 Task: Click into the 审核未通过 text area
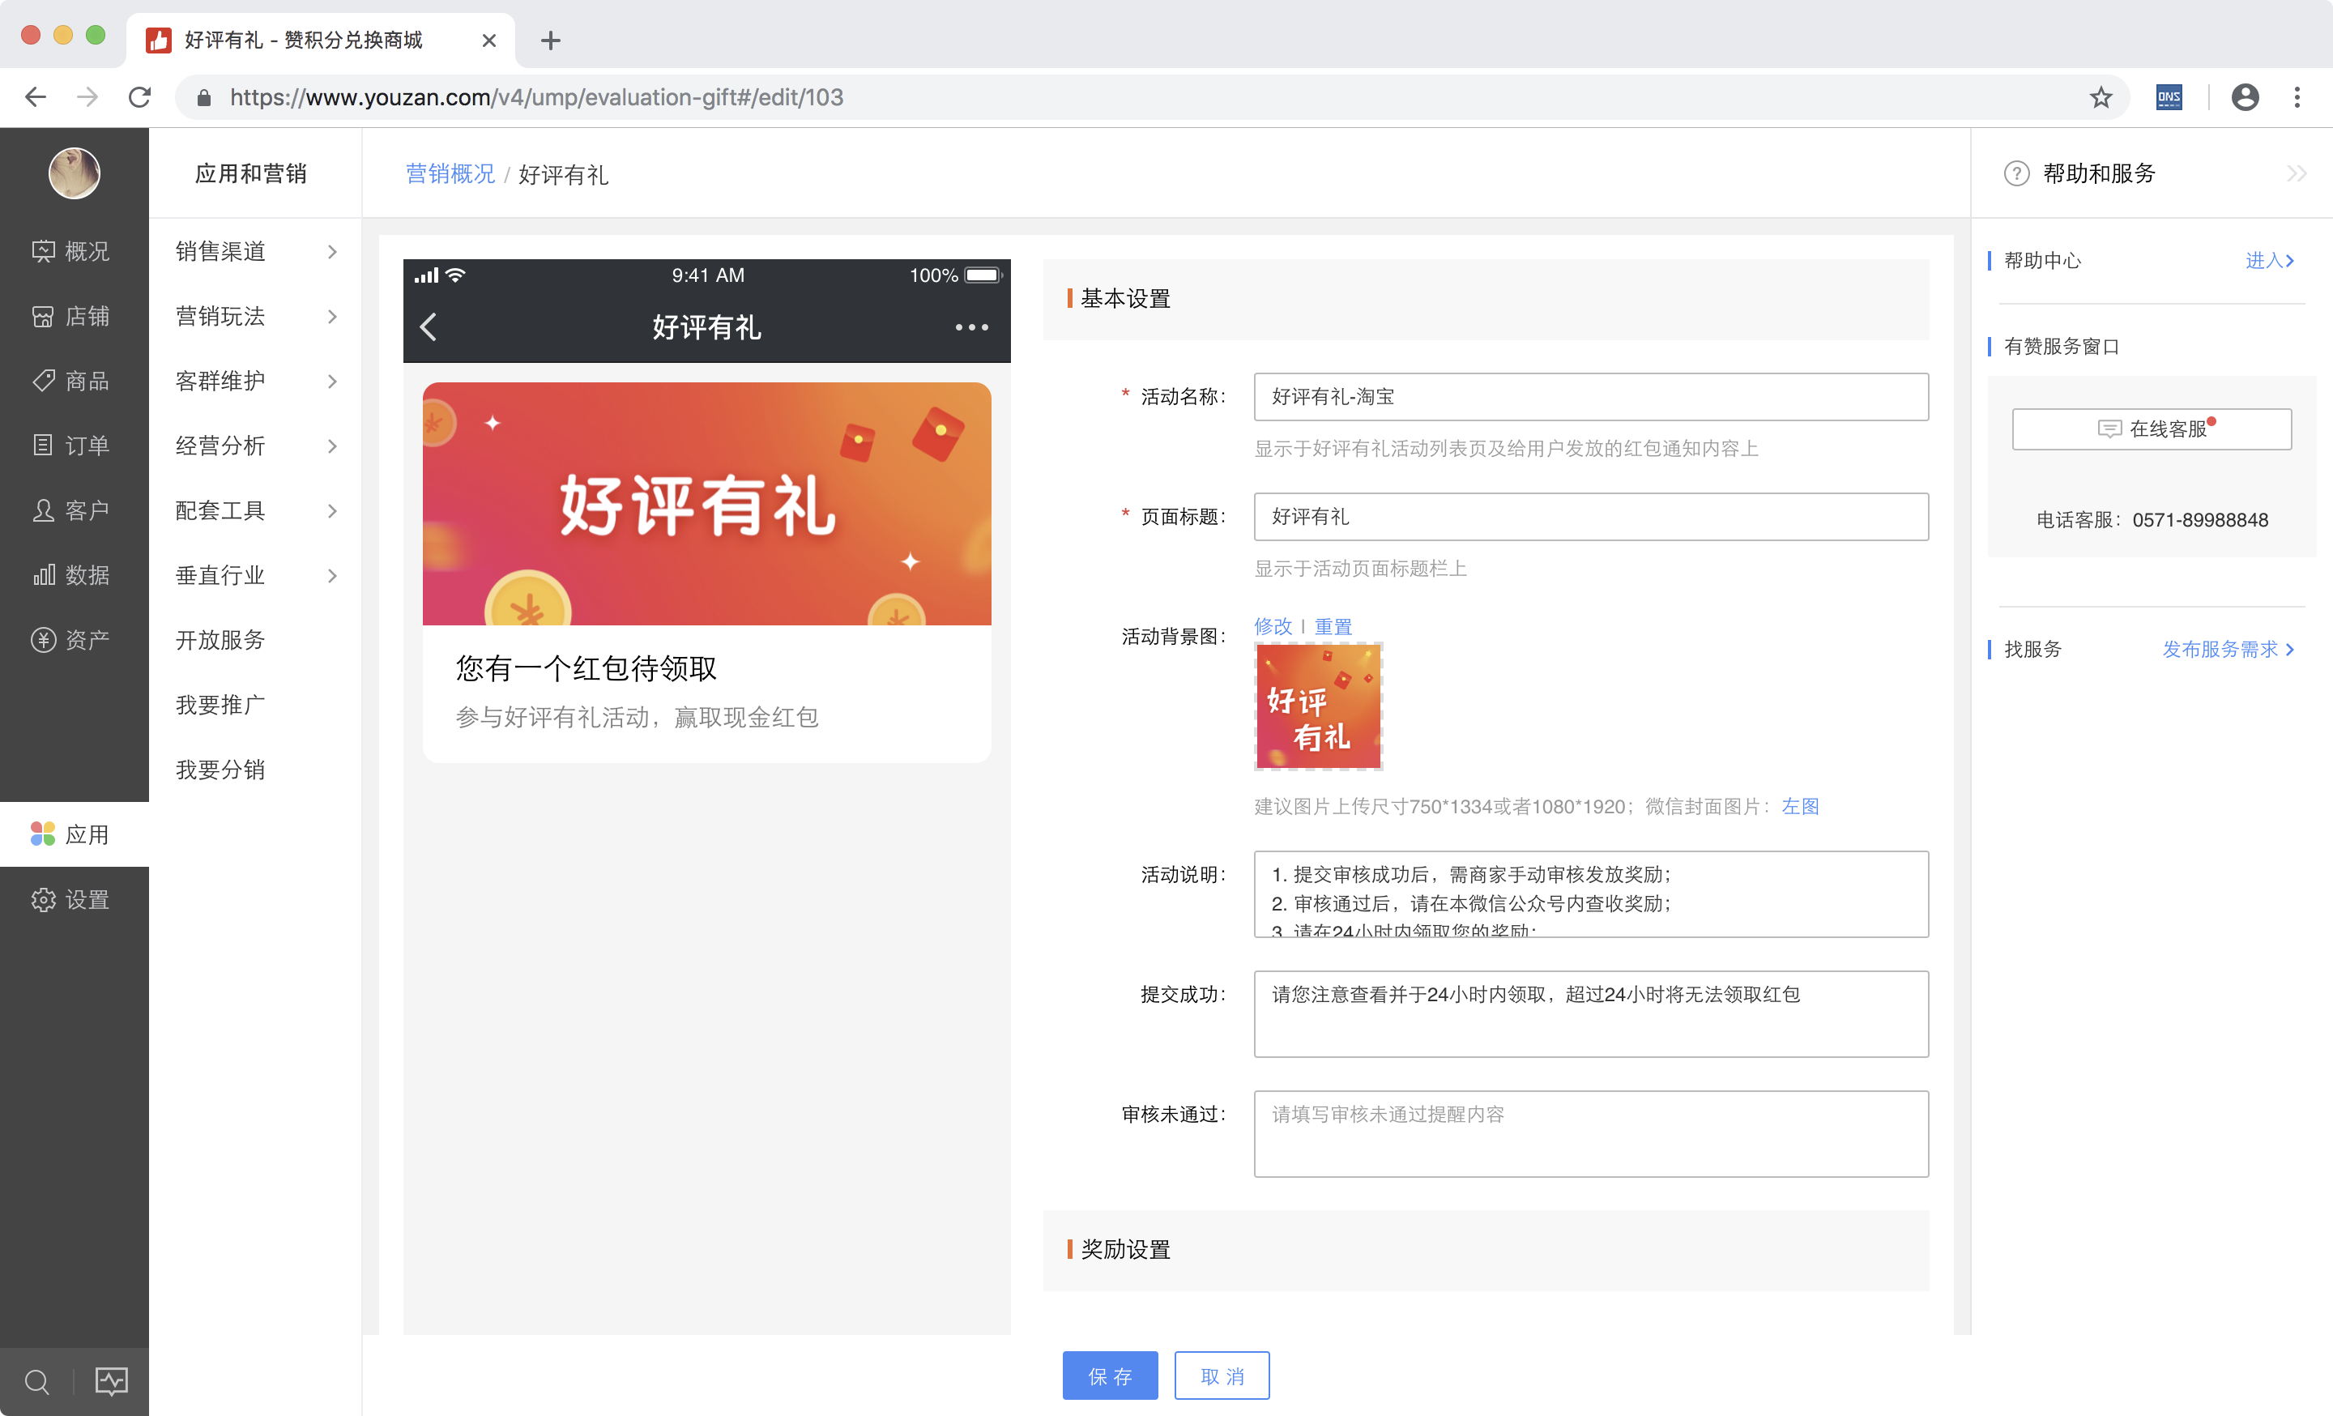(1591, 1134)
